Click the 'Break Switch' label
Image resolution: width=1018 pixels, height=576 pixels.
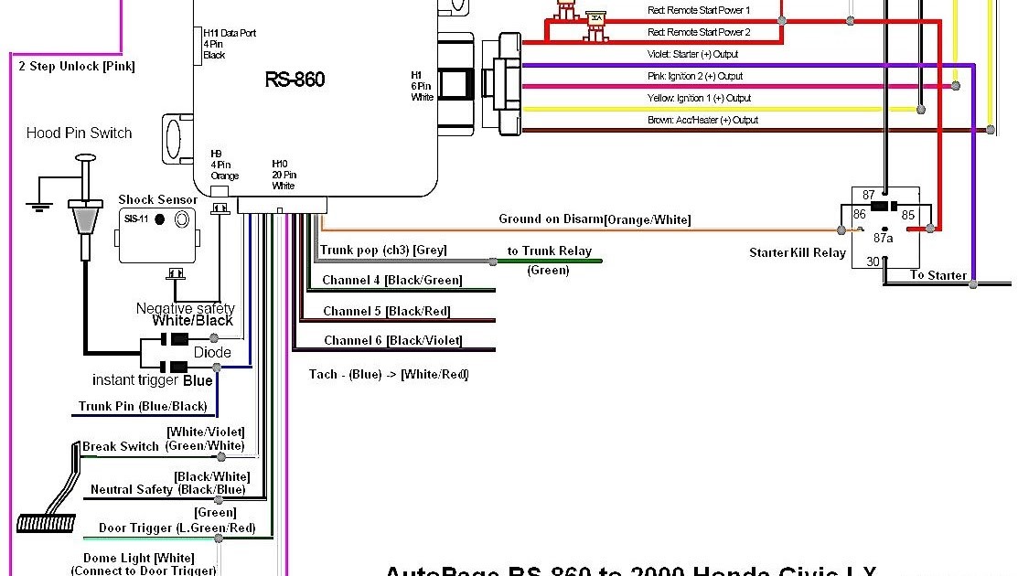click(x=120, y=446)
